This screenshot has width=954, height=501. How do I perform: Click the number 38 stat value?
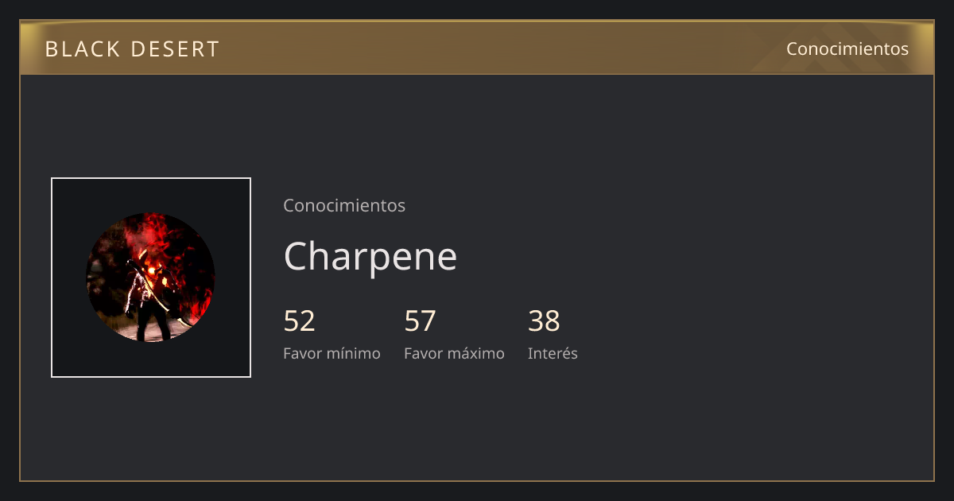pos(545,321)
